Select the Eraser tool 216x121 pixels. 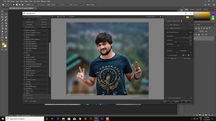coord(6,26)
